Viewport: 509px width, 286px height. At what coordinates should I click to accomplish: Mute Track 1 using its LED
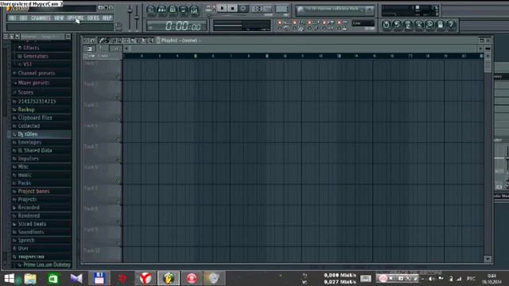[119, 77]
